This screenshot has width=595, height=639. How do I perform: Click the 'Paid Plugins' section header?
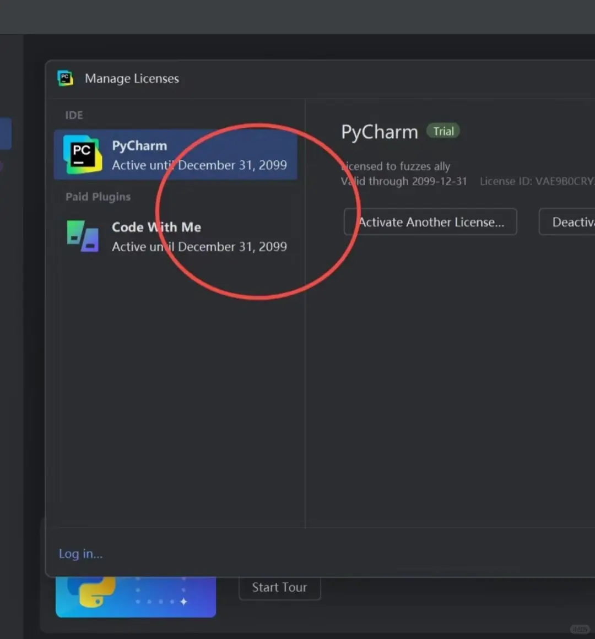98,197
